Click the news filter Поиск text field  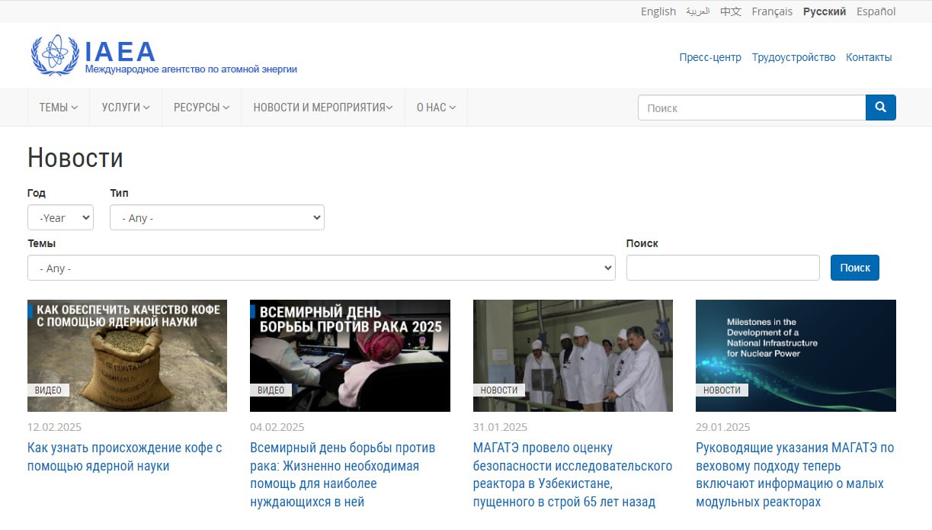722,268
